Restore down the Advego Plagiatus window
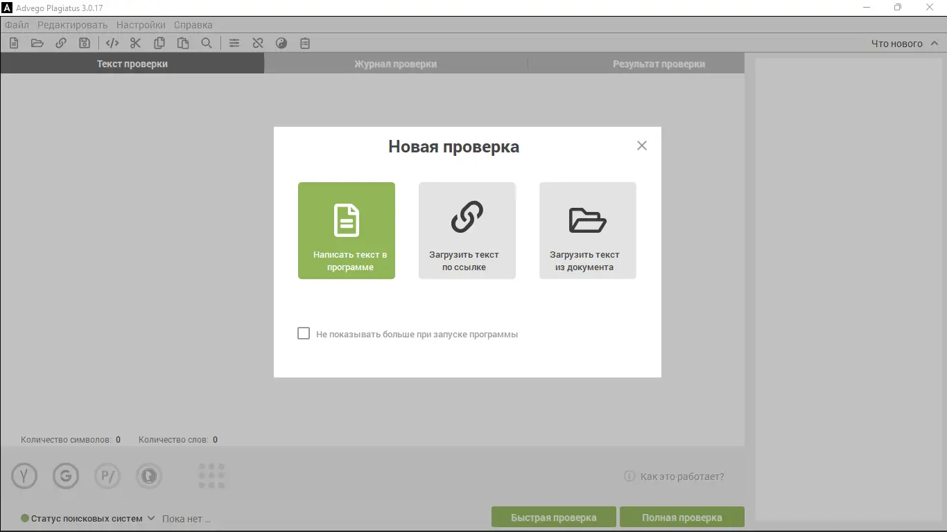Screen dimensions: 947x532 [x=898, y=8]
